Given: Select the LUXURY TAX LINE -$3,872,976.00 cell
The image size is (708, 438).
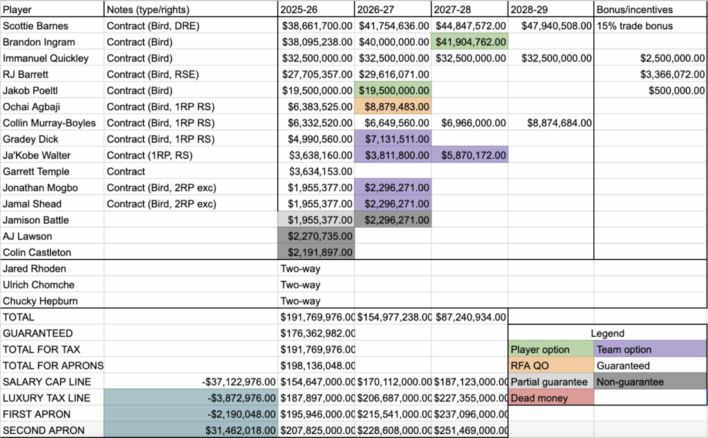Looking at the screenshot, I should (x=191, y=399).
